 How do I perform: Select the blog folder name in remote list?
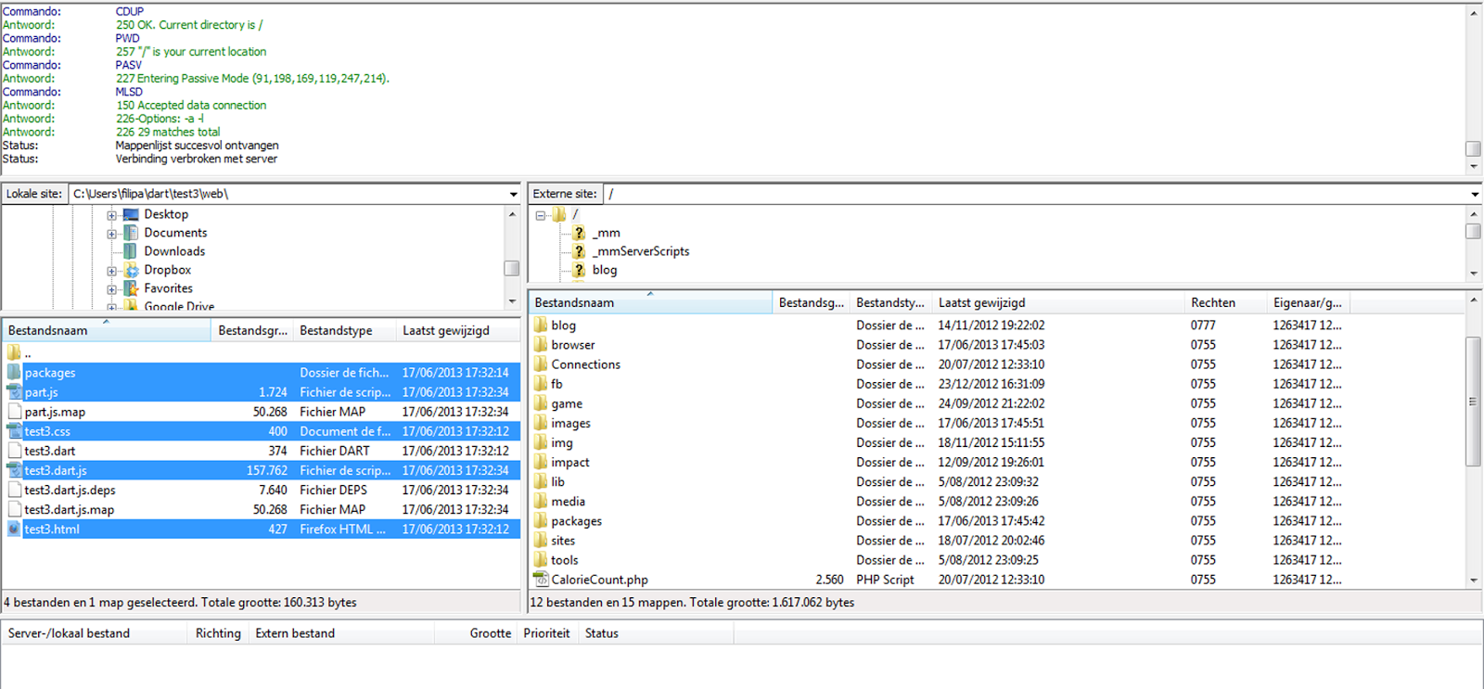pos(563,325)
